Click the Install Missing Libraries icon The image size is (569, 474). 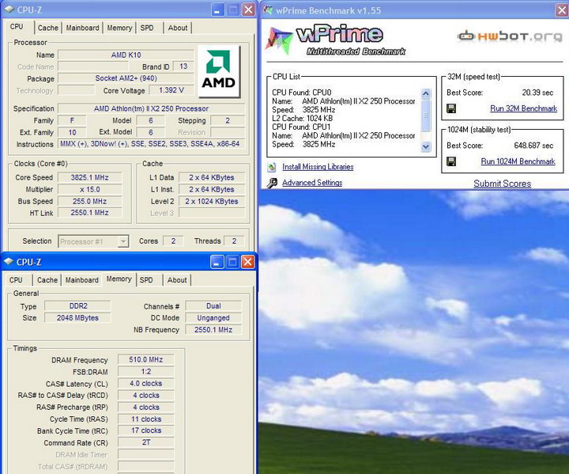click(272, 167)
